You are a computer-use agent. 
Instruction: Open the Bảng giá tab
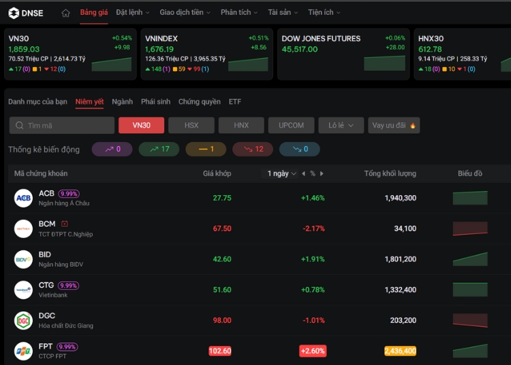tap(94, 12)
